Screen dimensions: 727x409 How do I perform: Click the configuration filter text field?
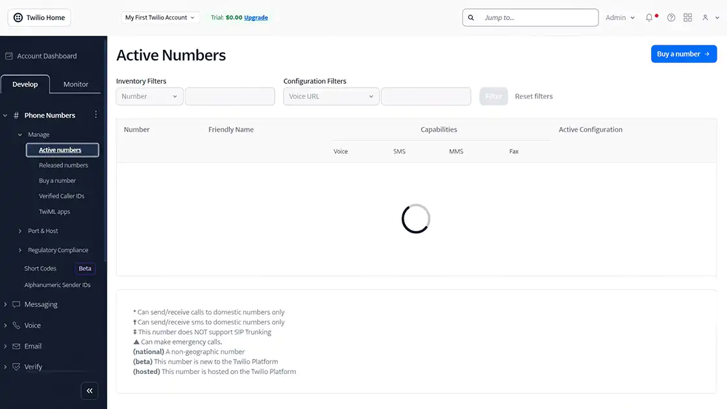[426, 97]
